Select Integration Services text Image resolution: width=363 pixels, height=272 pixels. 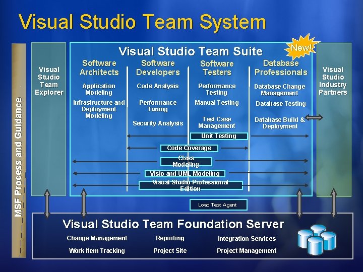point(247,239)
